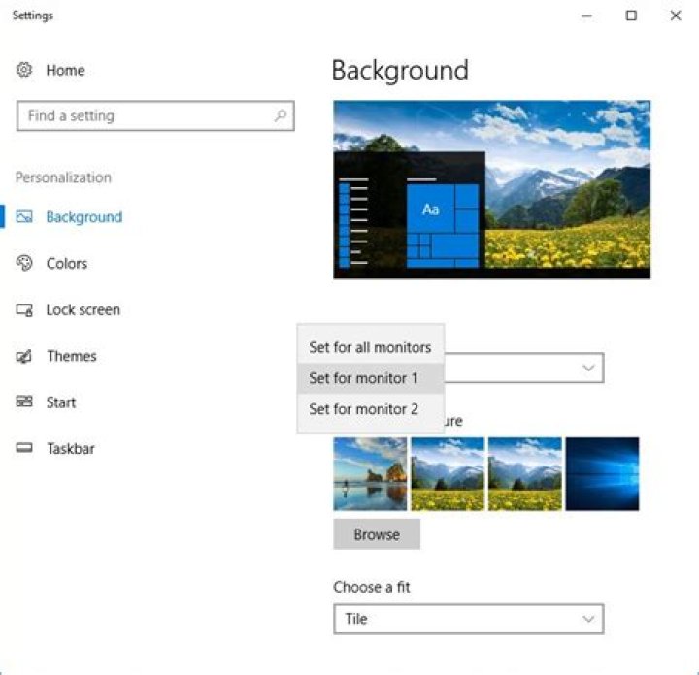Click the Themes brush icon
Image resolution: width=699 pixels, height=675 pixels.
24,356
